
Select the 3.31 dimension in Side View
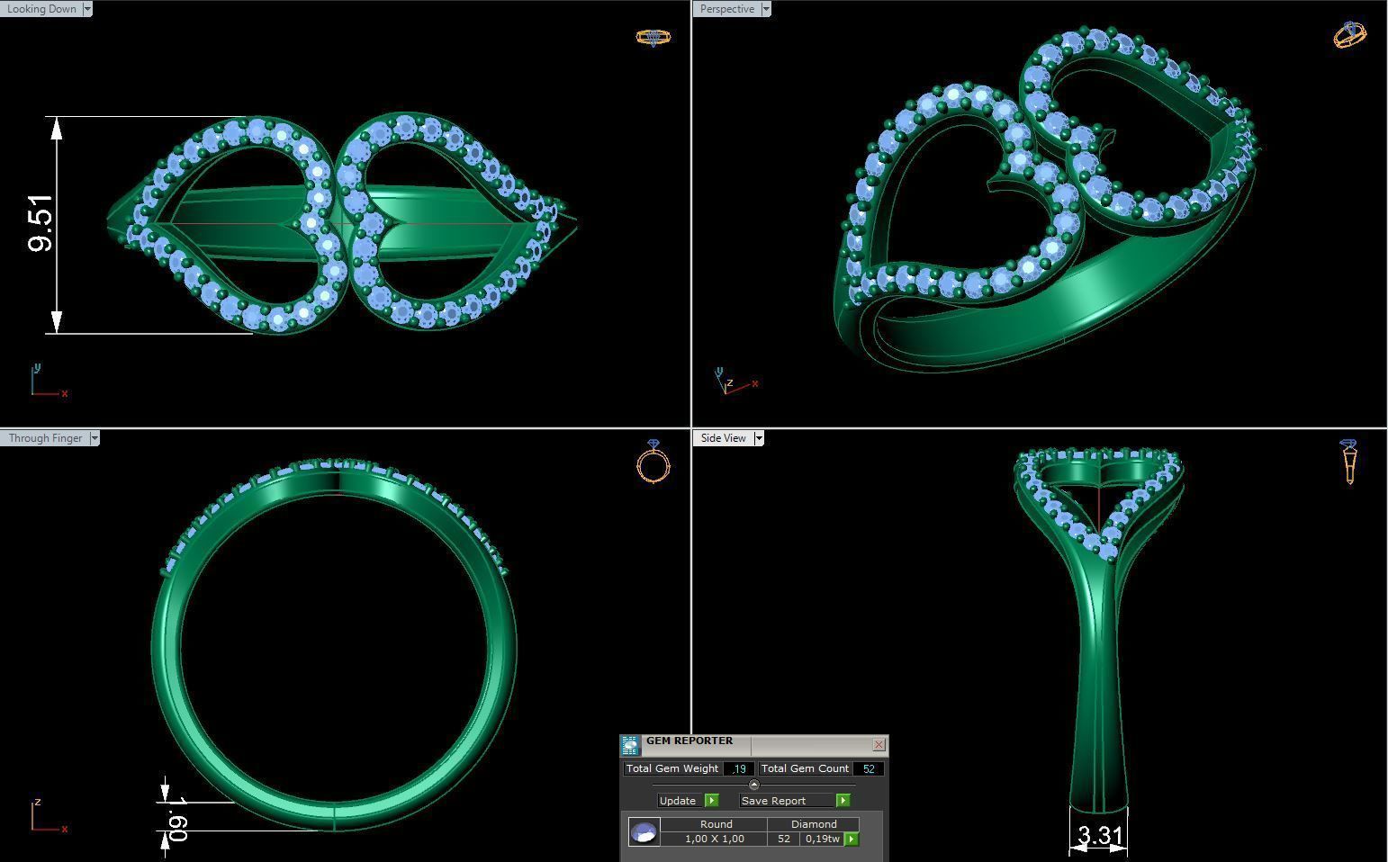(1100, 836)
